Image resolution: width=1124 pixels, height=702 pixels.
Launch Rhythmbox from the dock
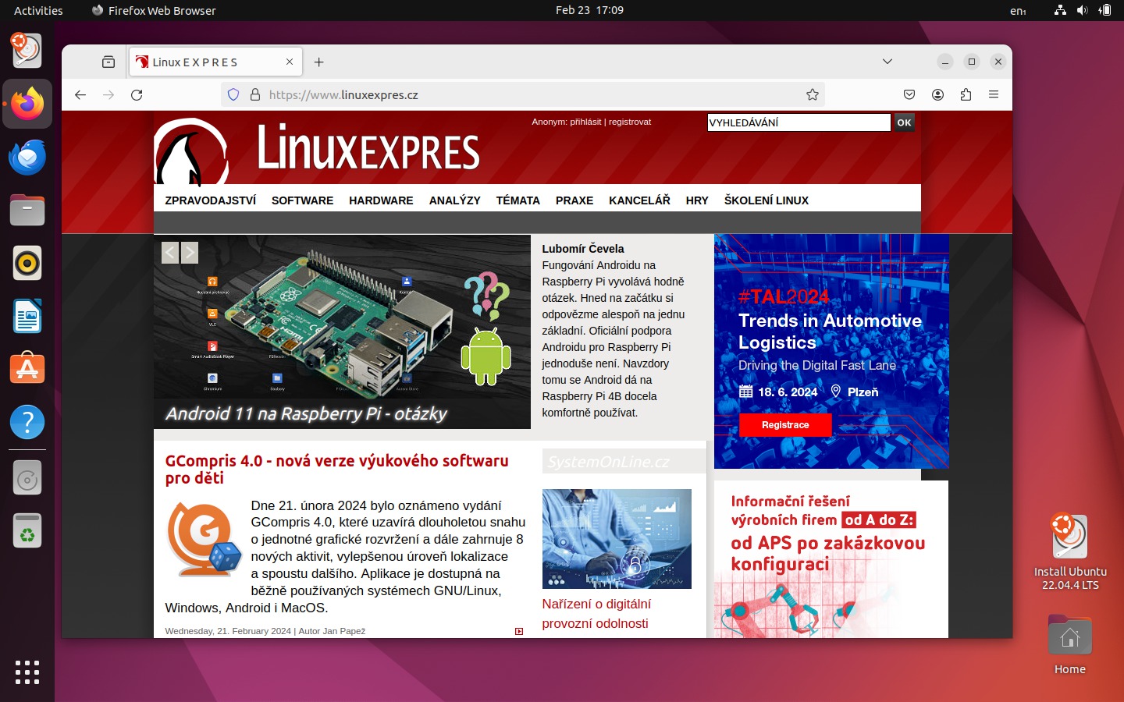tap(27, 263)
